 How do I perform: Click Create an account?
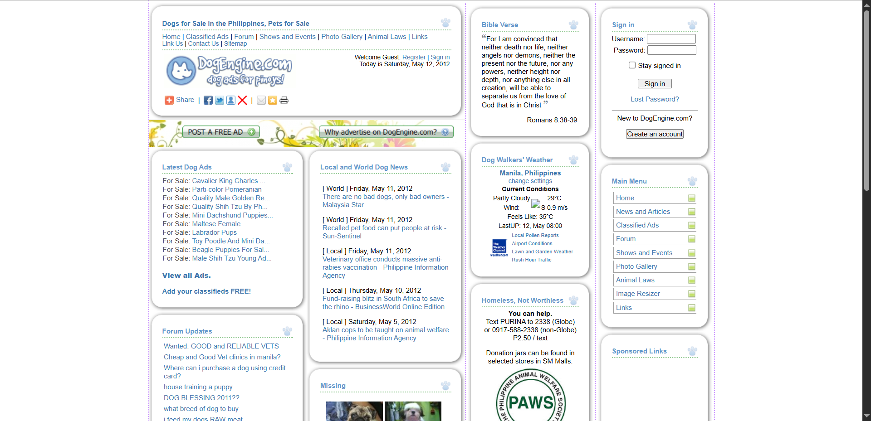(655, 134)
